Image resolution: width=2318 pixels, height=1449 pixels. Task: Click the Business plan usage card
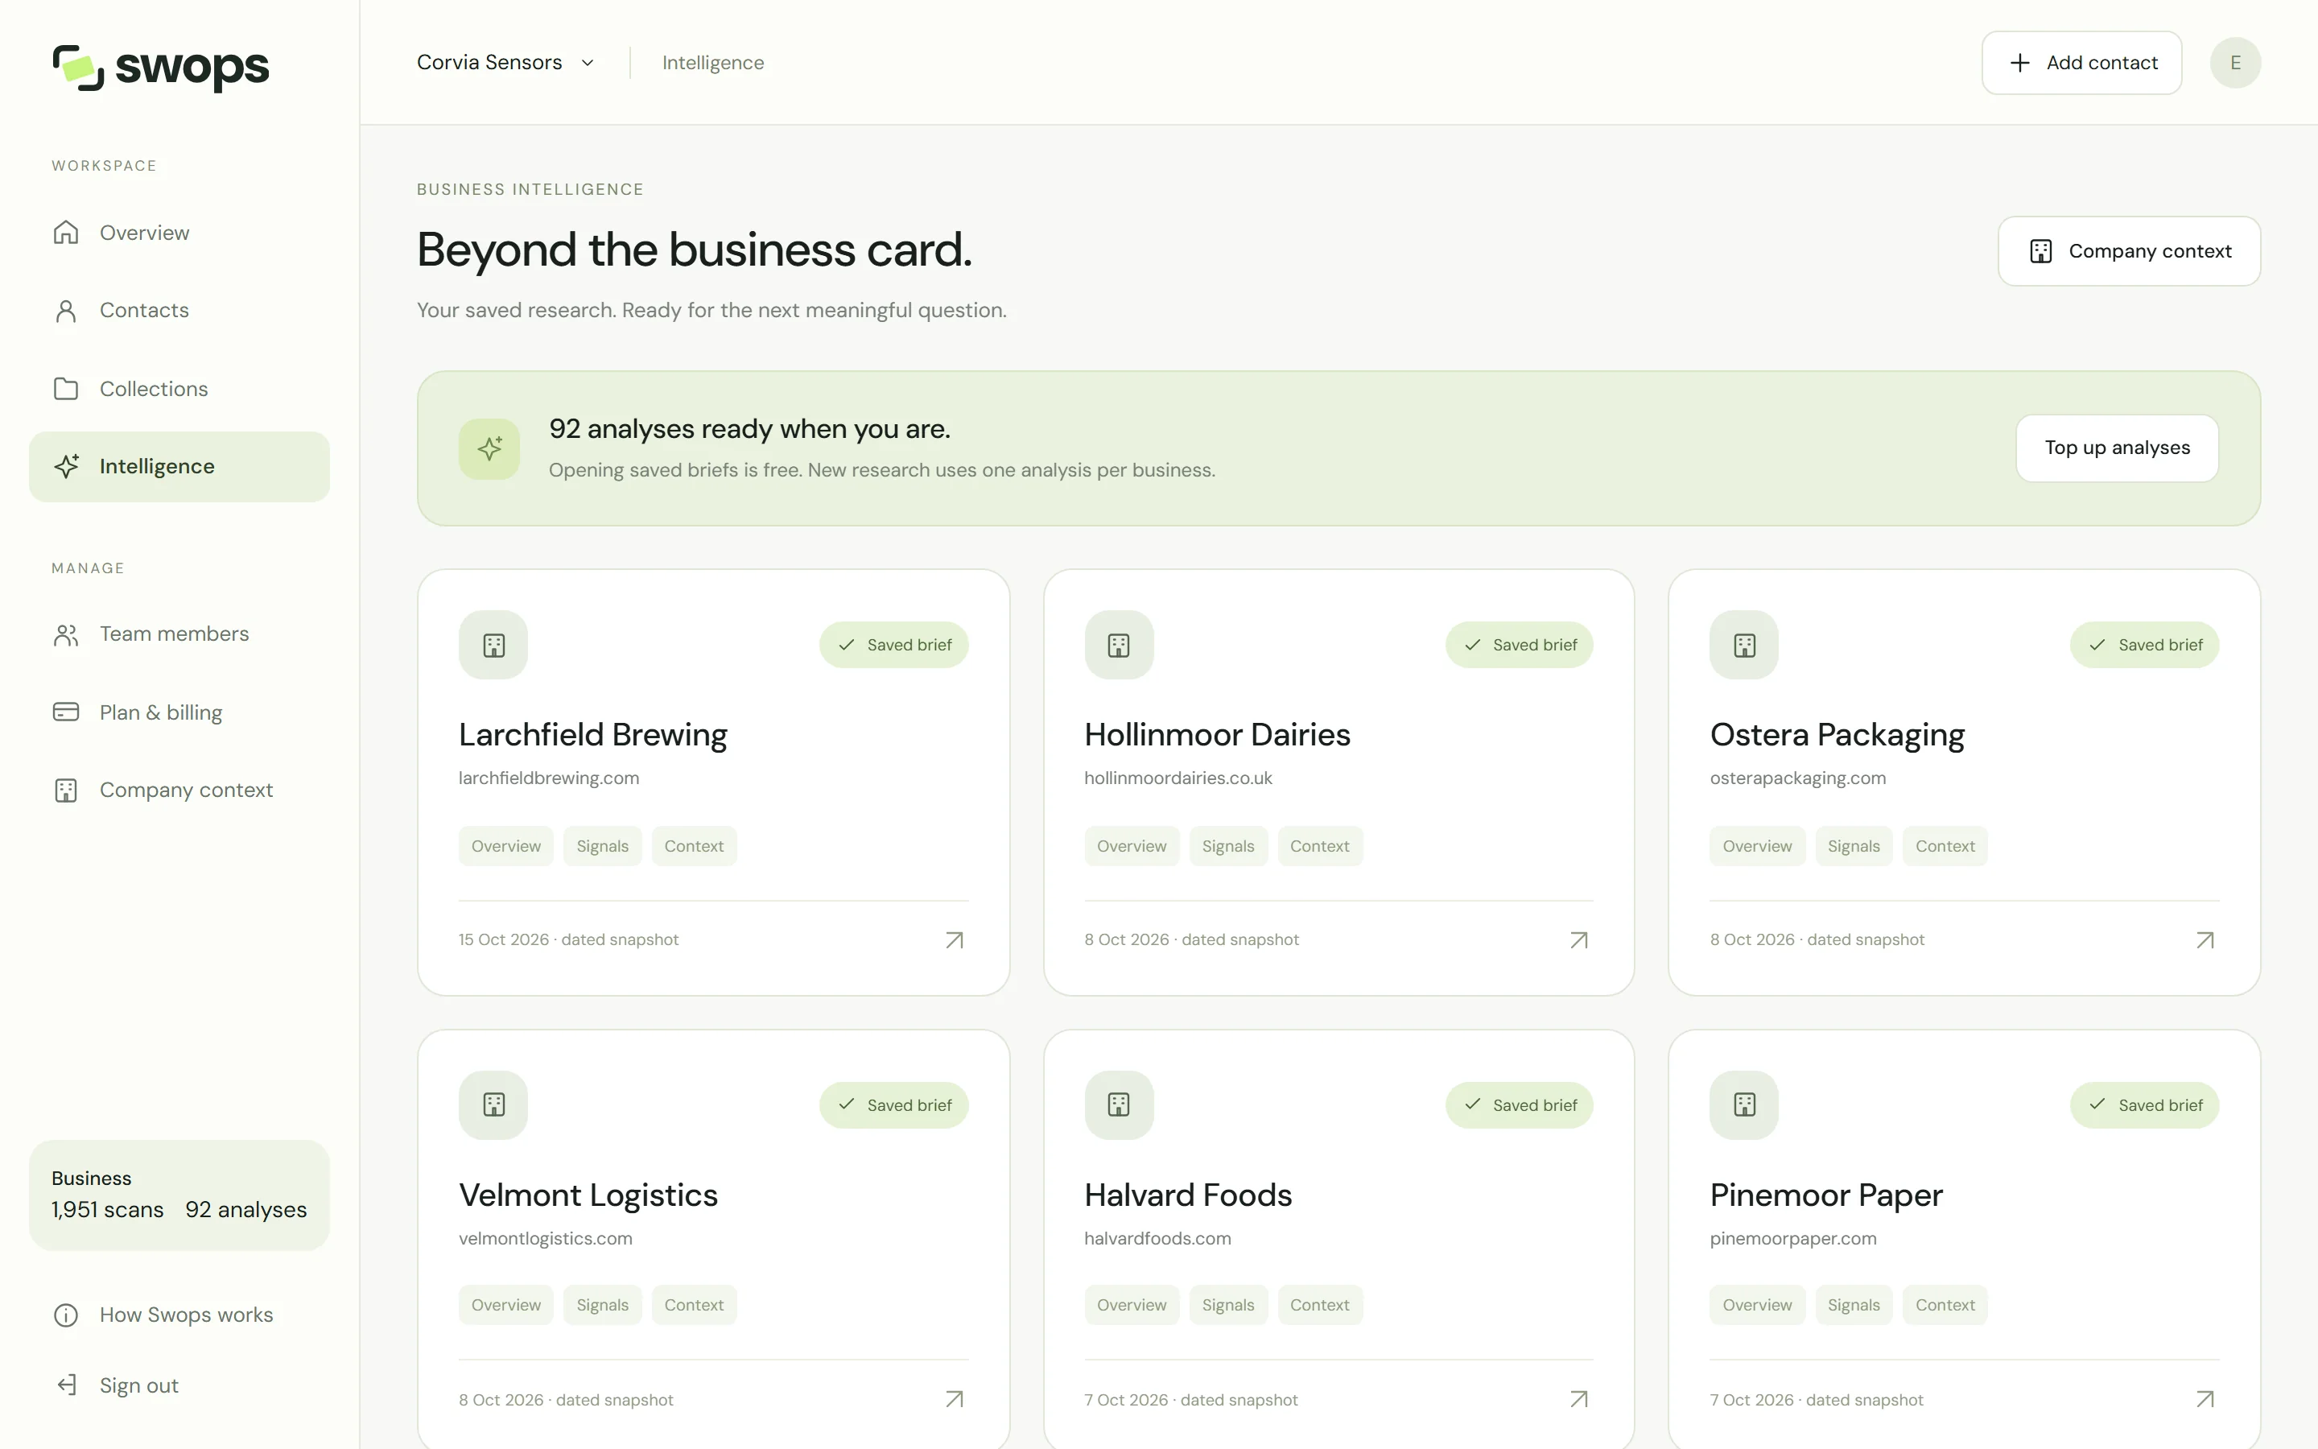point(179,1195)
